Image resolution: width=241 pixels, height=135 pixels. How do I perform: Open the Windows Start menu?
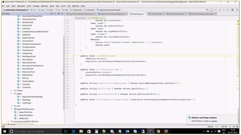5,131
